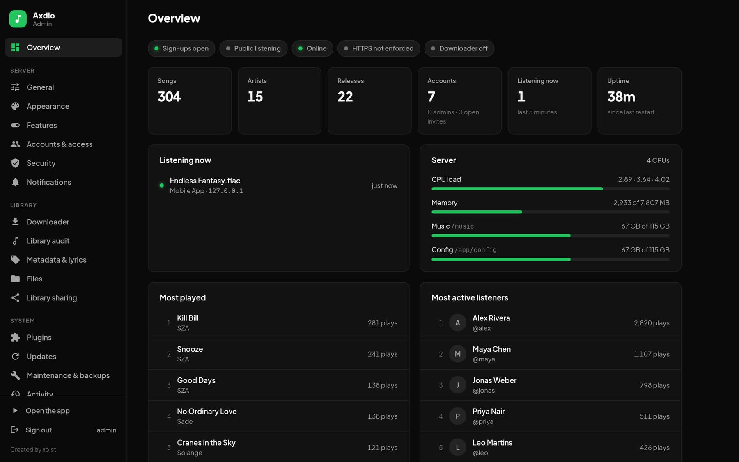The width and height of the screenshot is (739, 462).
Task: Click the Maya Chen listener row
Action: coord(550,354)
